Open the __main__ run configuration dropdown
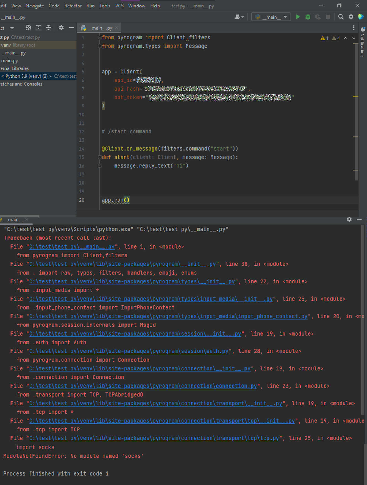Image resolution: width=367 pixels, height=485 pixels. [271, 17]
